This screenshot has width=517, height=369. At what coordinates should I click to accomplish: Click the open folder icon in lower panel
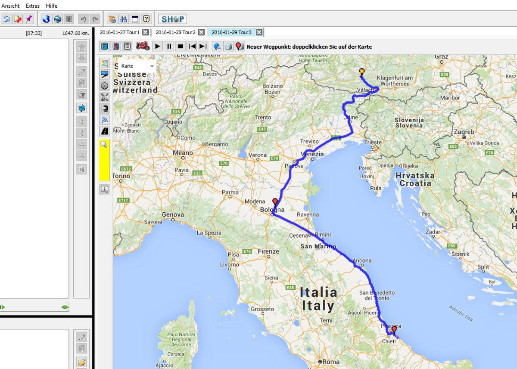(x=81, y=362)
